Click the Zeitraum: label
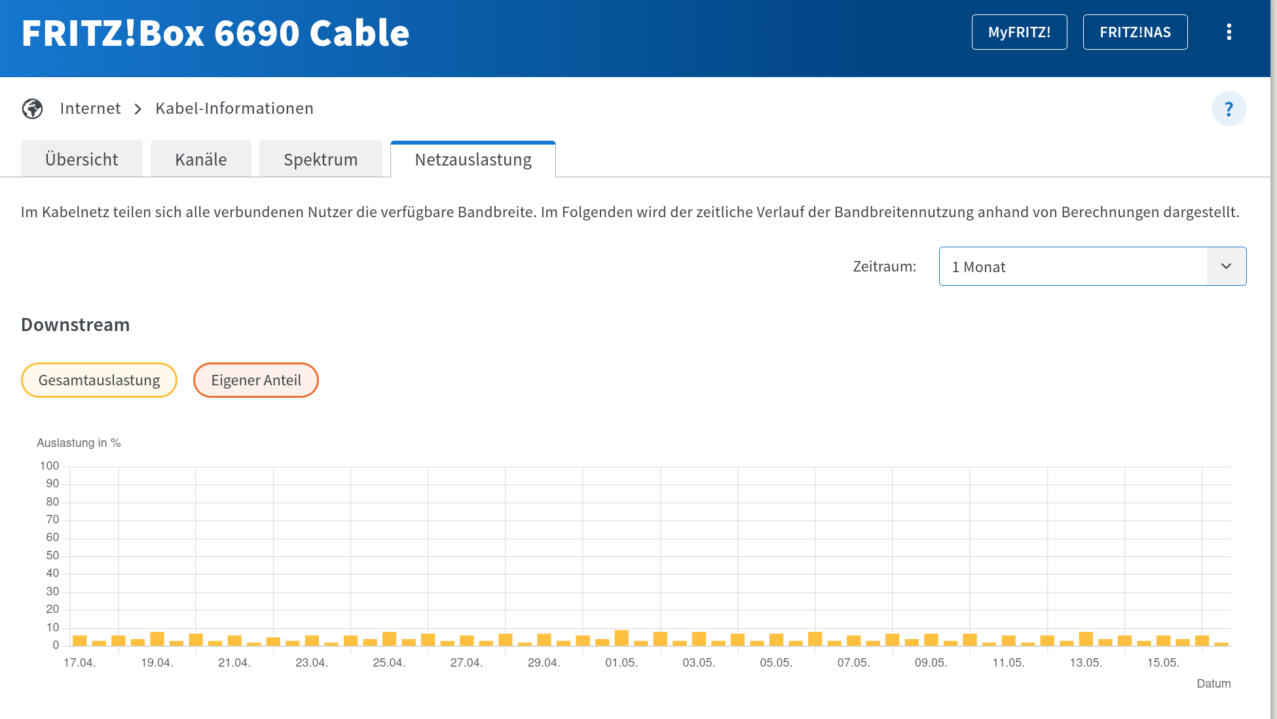This screenshot has width=1277, height=719. click(884, 266)
